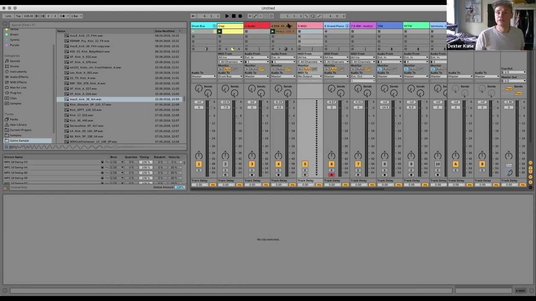This screenshot has height=301, width=536.
Task: Sort by Date Modified column header
Action: [x=165, y=31]
